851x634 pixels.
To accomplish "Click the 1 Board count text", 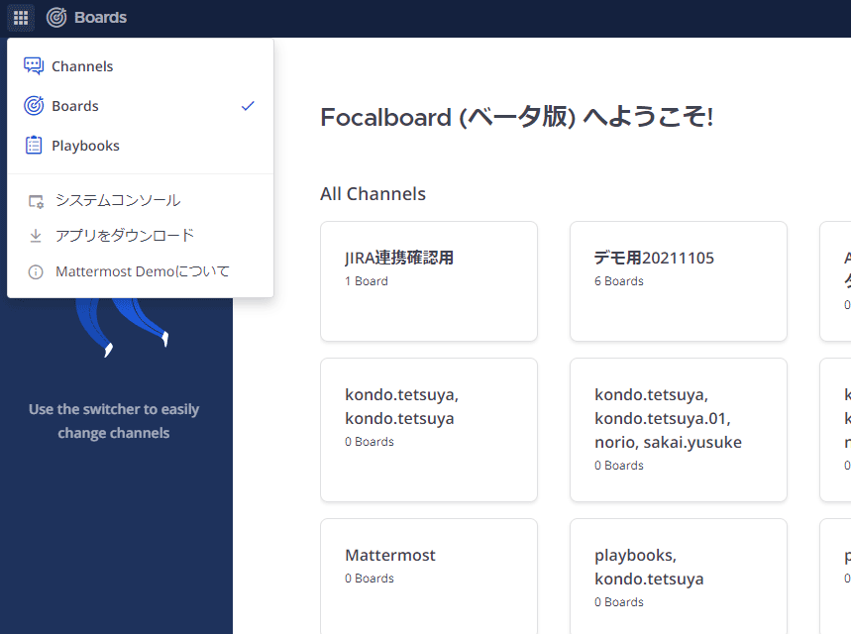I will click(x=367, y=281).
